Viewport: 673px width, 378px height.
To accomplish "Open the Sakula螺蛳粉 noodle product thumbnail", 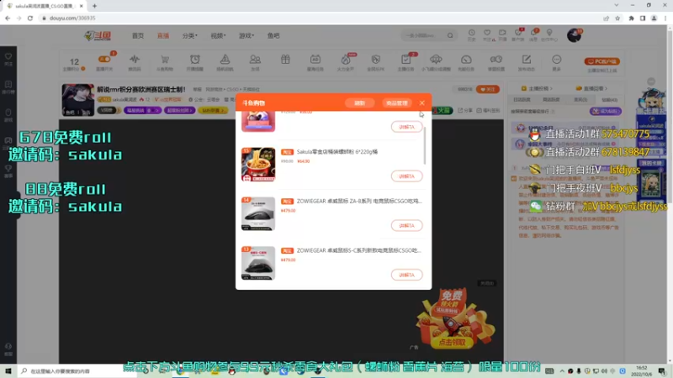I will tap(258, 165).
